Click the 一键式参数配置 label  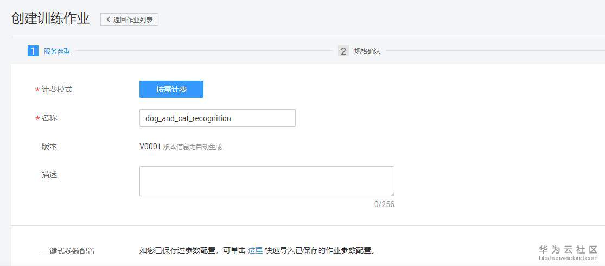click(x=68, y=251)
